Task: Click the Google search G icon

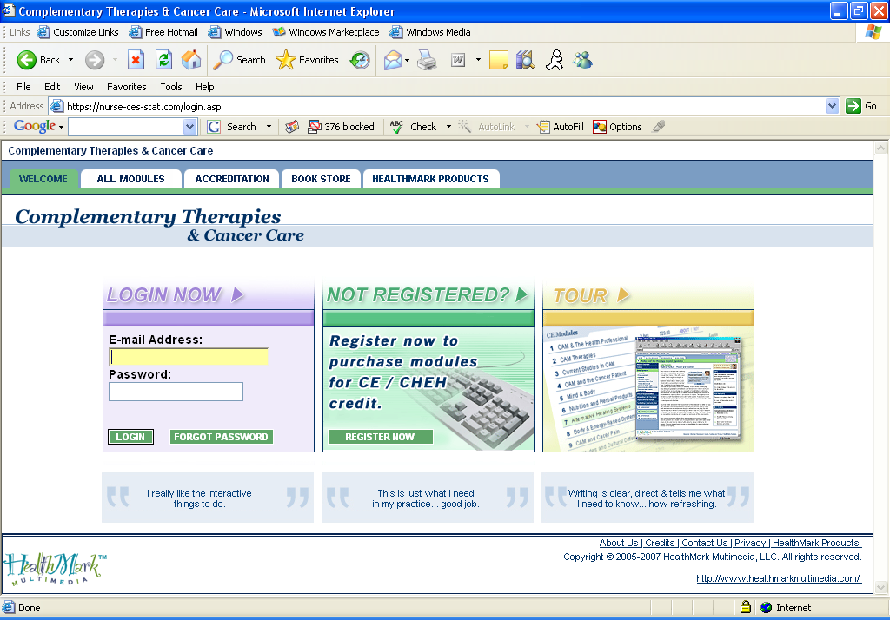Action: (214, 127)
